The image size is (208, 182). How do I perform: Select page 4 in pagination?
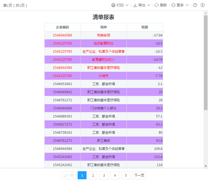[115, 175]
